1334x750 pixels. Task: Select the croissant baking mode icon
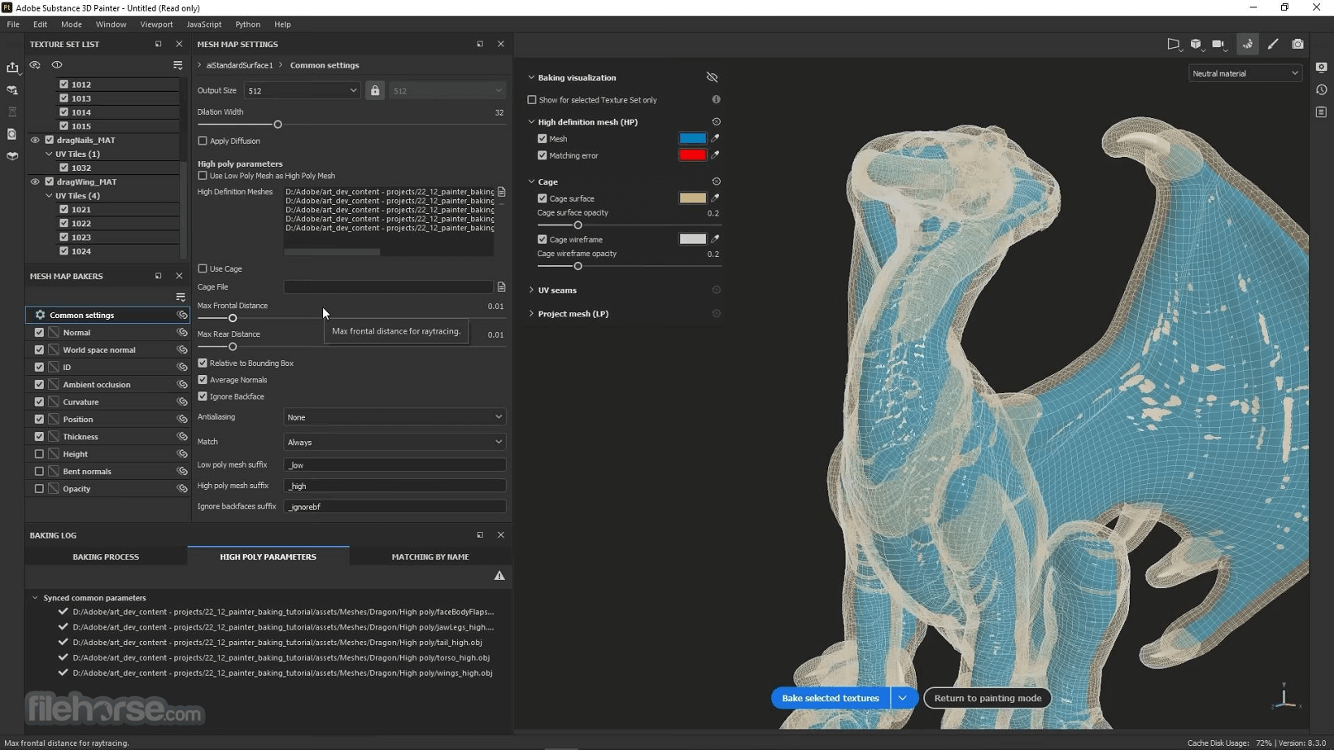click(x=1248, y=44)
